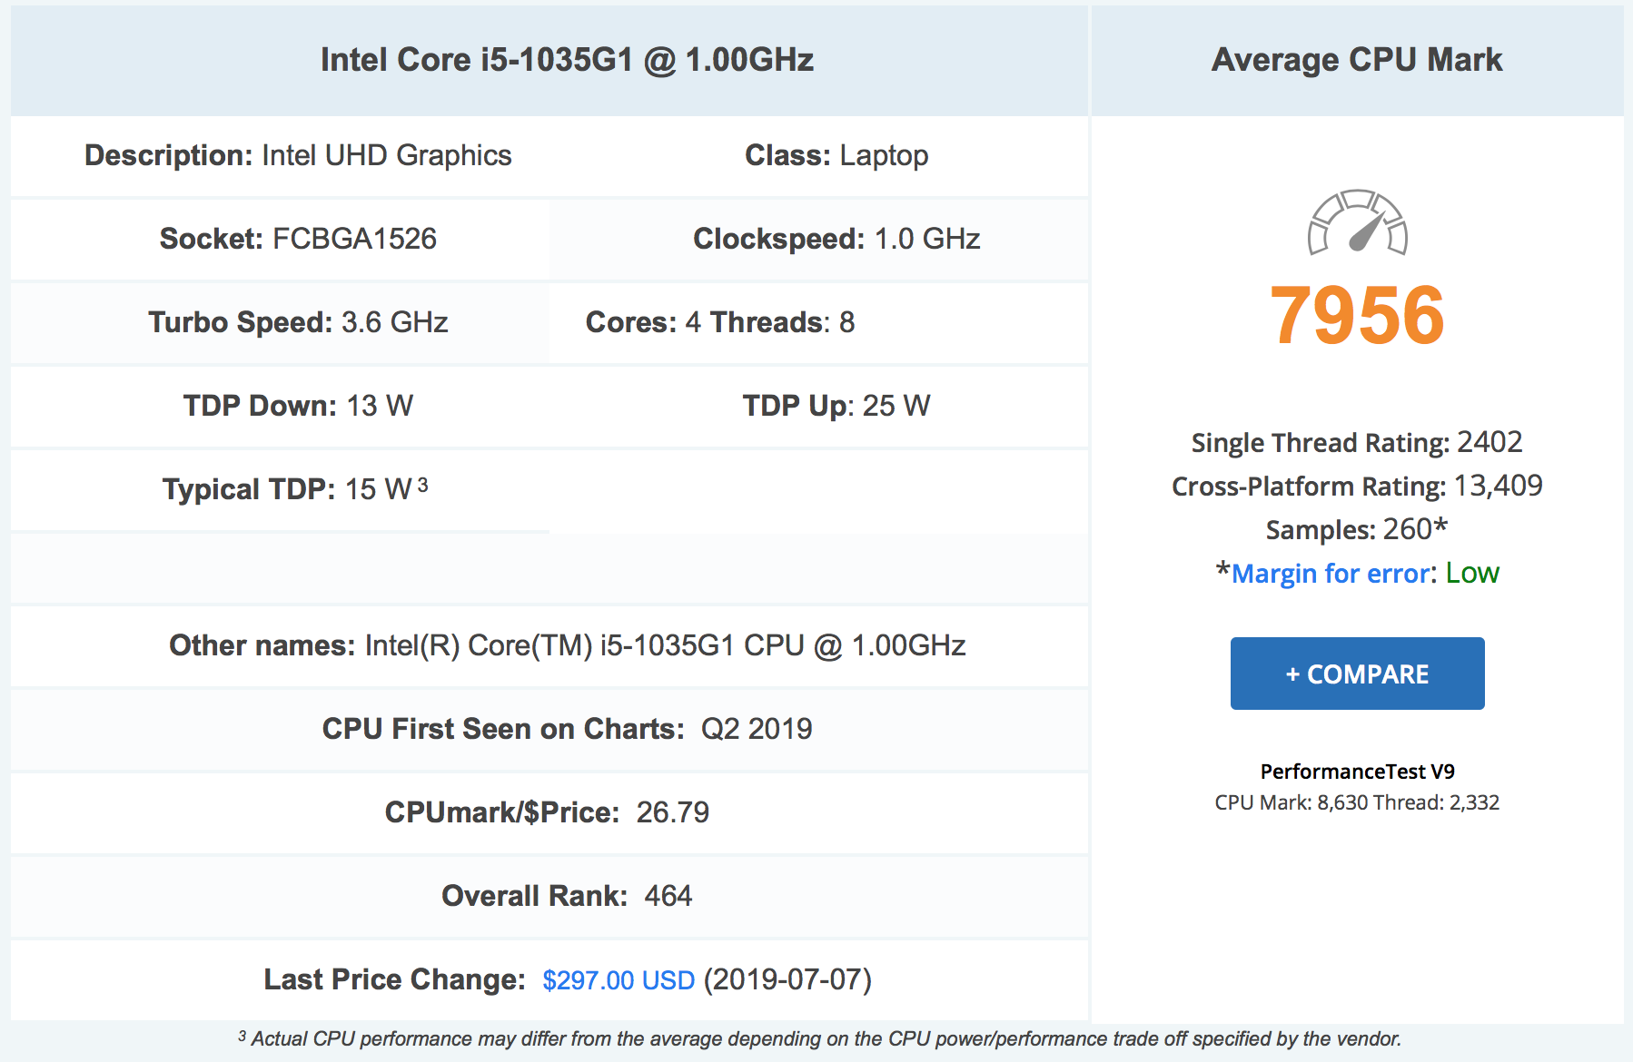Click the Average CPU Mark heading
Viewport: 1633px width, 1062px height.
[x=1357, y=60]
